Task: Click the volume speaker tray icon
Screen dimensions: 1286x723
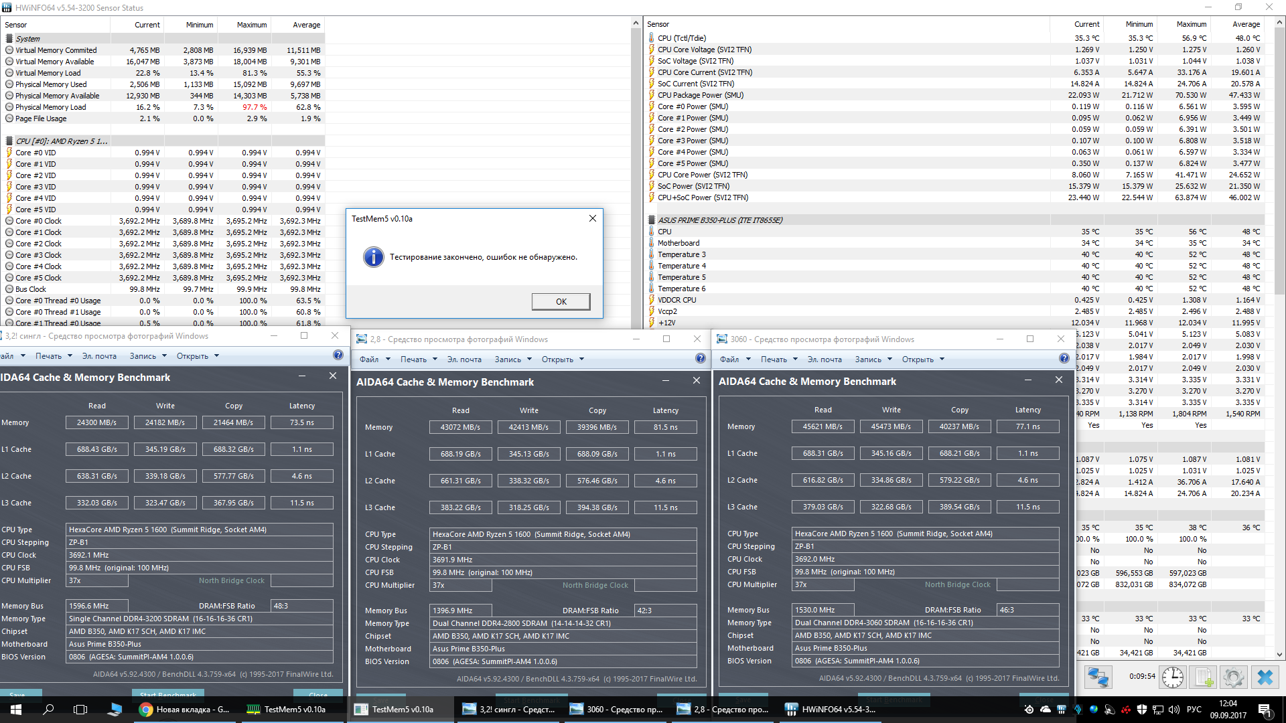Action: [1173, 710]
